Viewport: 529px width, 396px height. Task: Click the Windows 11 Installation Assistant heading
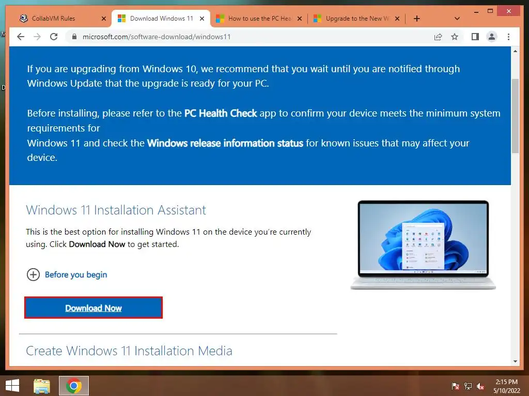coord(116,210)
